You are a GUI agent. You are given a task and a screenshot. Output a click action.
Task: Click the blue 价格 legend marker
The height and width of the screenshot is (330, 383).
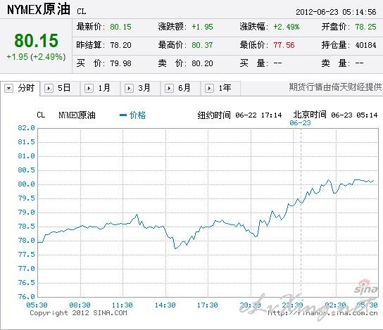(123, 115)
